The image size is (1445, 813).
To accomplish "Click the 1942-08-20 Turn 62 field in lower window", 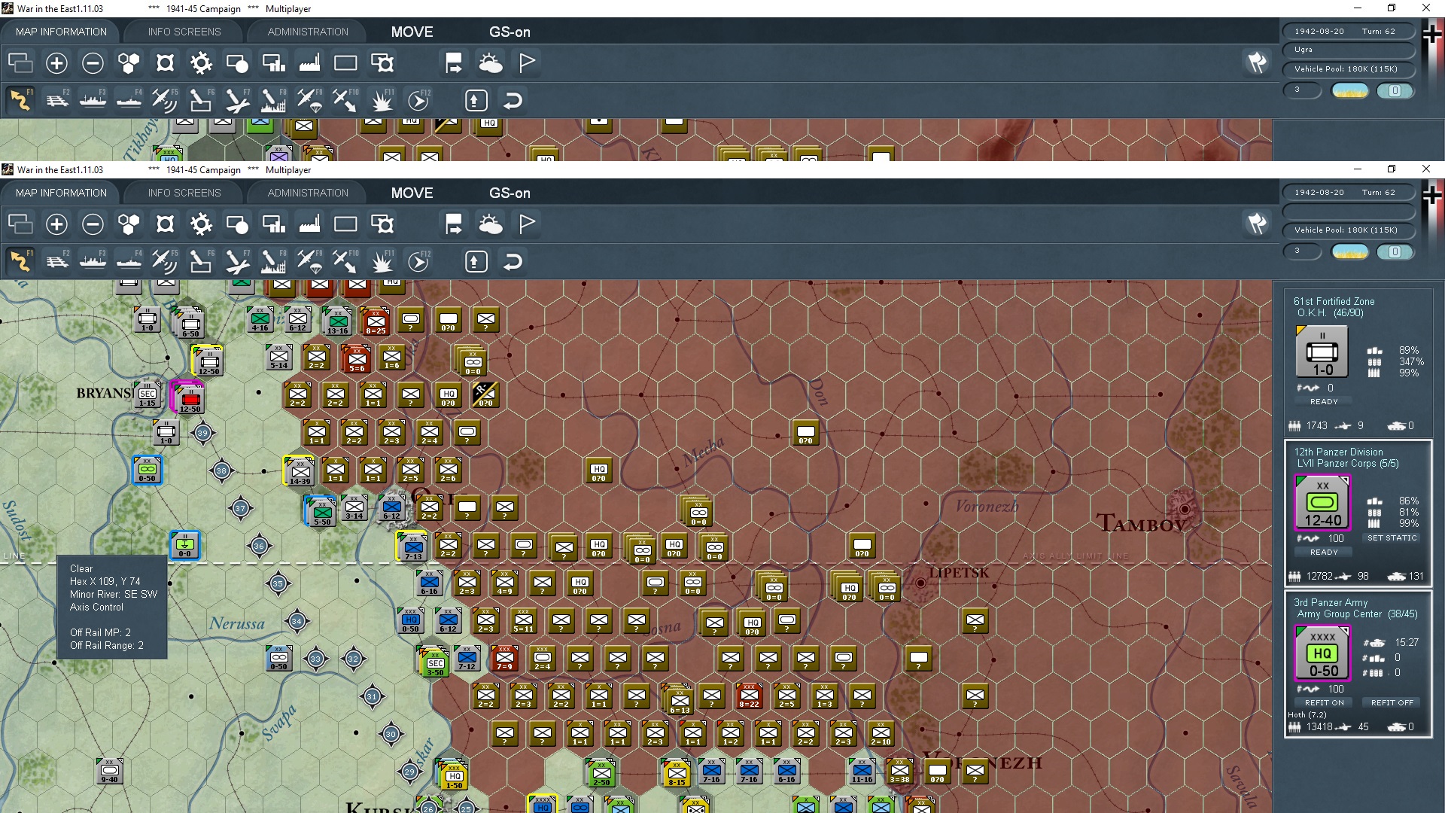I will (x=1348, y=192).
